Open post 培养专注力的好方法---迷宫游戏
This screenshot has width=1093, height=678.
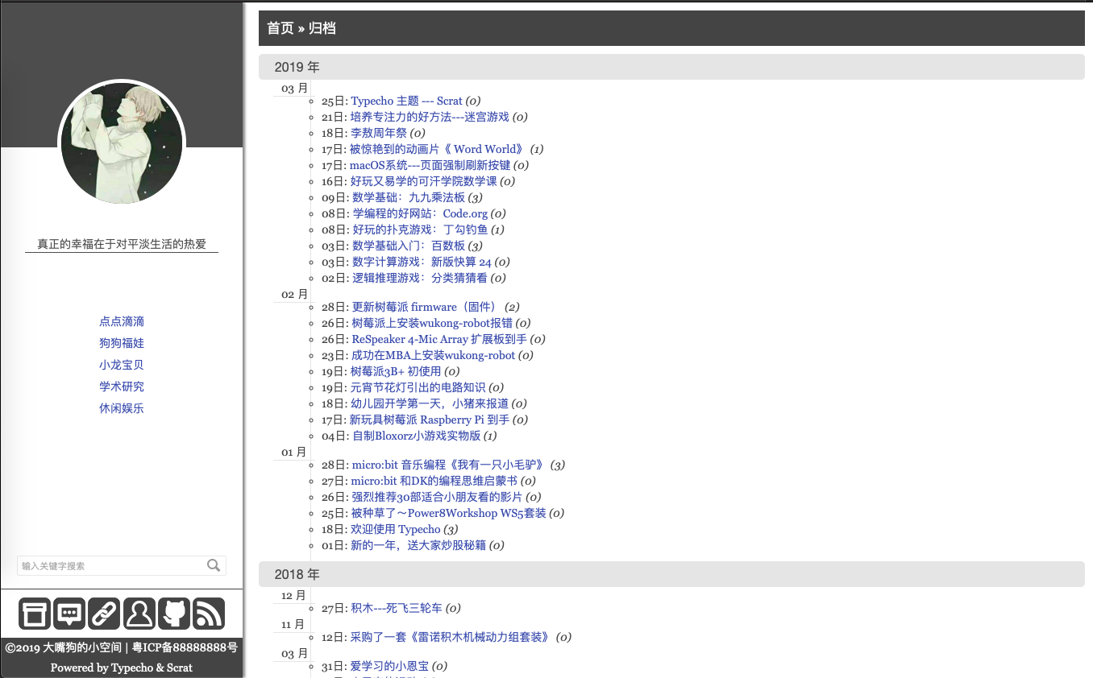(429, 117)
